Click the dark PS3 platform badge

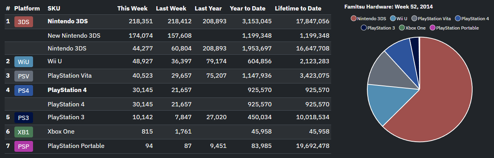pyautogui.click(x=24, y=118)
